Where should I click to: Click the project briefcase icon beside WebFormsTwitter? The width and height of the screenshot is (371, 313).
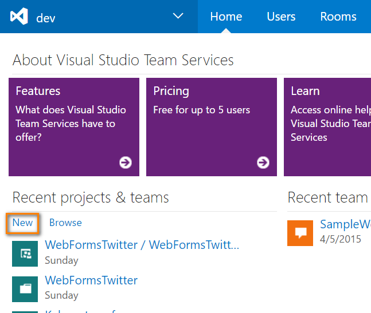pos(25,289)
